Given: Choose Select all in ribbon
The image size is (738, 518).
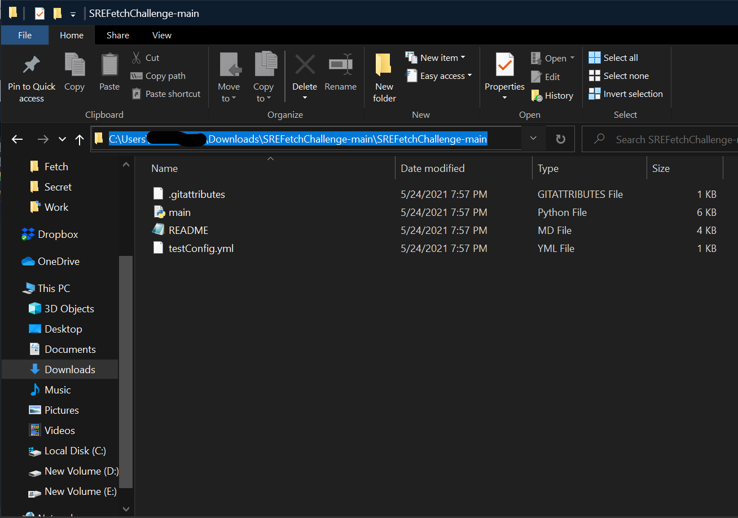Looking at the screenshot, I should [613, 57].
